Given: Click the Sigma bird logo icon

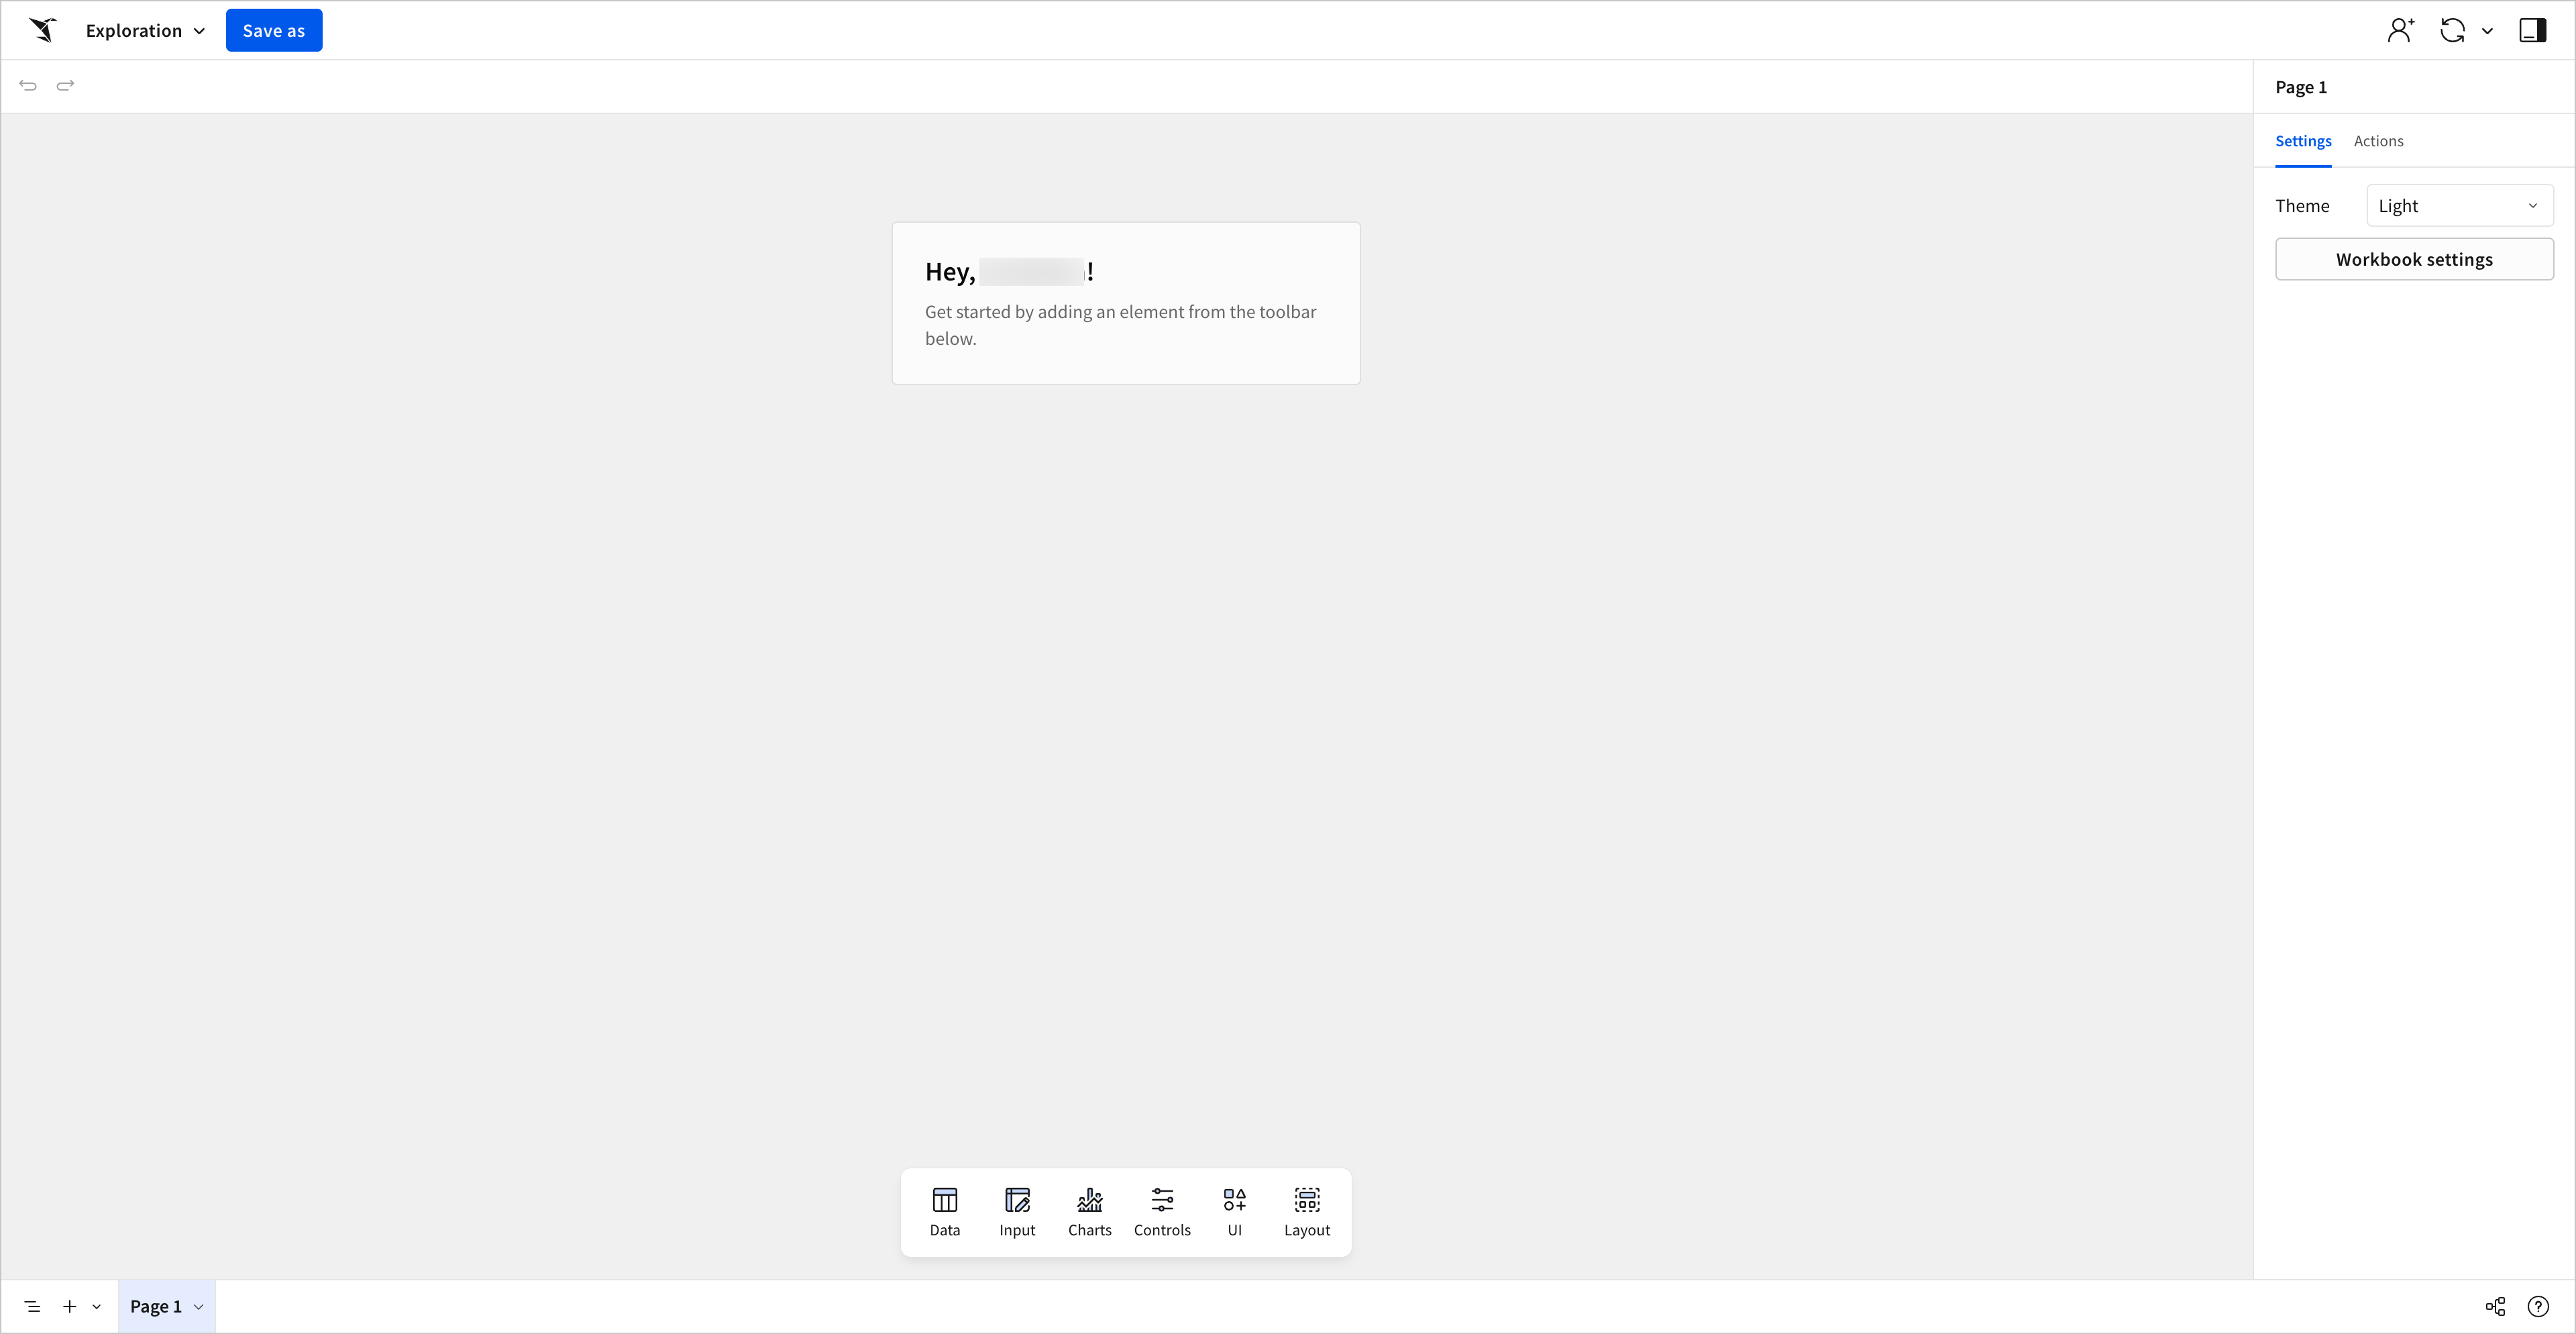Looking at the screenshot, I should point(43,30).
